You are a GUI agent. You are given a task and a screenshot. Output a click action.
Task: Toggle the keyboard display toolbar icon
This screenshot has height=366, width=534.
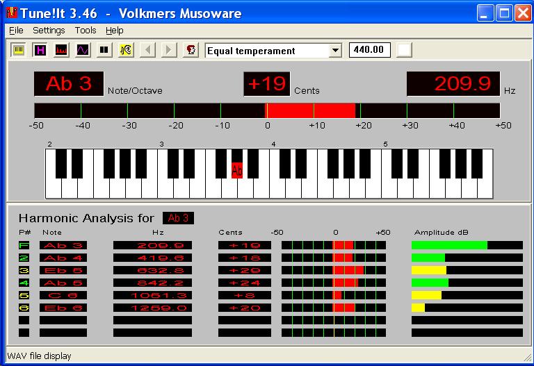point(18,50)
